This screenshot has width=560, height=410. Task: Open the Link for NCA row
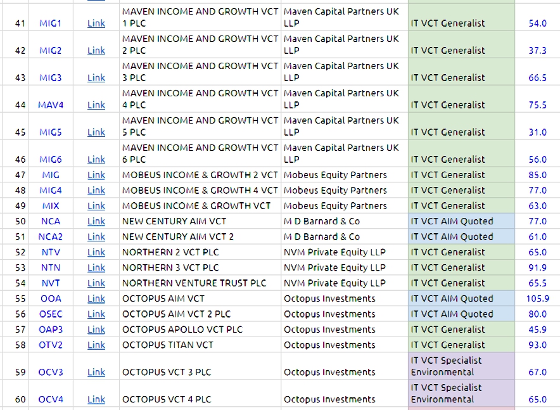tap(96, 221)
